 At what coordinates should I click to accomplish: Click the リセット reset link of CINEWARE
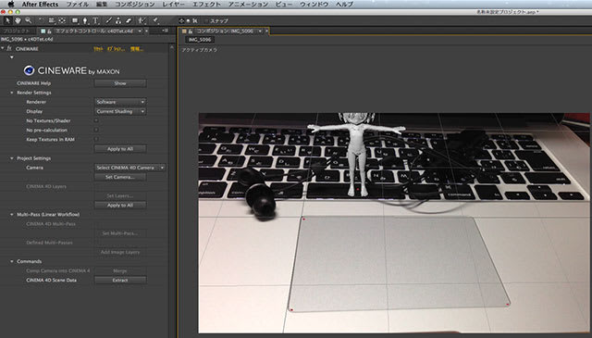pos(98,49)
